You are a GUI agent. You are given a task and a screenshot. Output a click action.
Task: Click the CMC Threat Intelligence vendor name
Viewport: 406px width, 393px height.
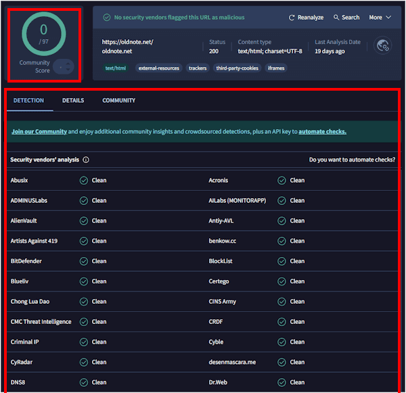41,322
